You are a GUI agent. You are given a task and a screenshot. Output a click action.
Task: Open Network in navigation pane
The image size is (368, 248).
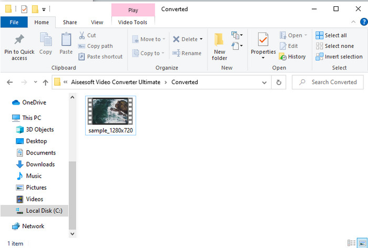[28, 226]
